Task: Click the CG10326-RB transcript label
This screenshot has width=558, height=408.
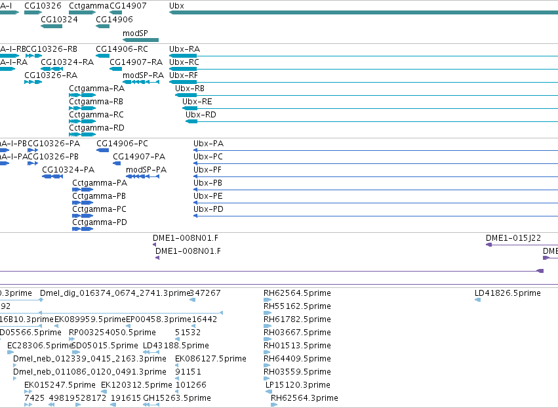Action: click(52, 49)
